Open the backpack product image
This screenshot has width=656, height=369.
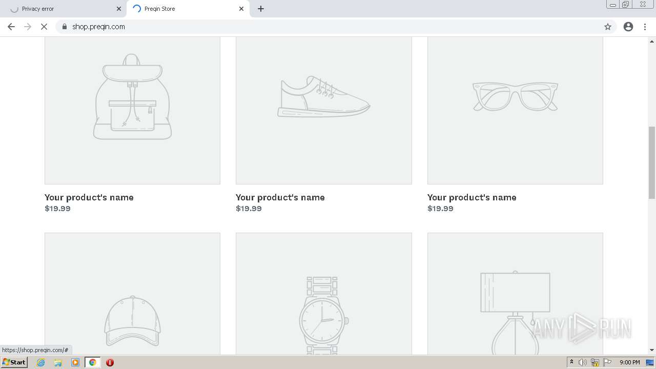pos(132,110)
